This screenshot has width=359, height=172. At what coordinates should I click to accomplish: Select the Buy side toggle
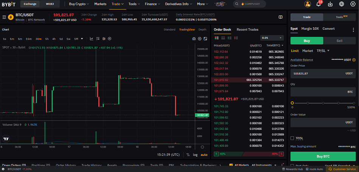click(x=307, y=41)
